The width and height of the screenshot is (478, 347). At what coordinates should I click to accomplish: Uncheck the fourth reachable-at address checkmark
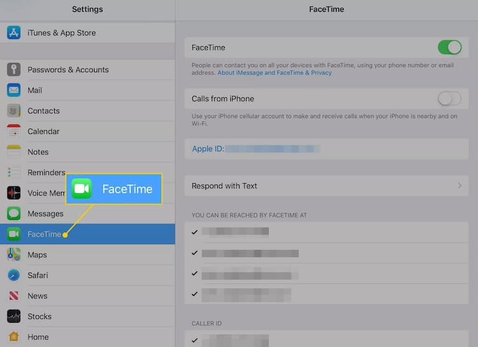(x=194, y=294)
